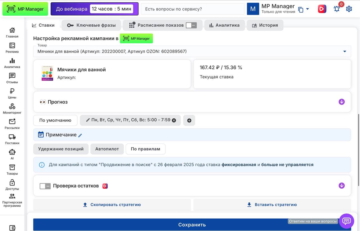Go to Мониторинг in sidebar
The image size is (360, 231).
12,108
